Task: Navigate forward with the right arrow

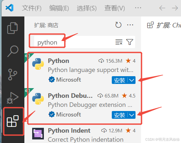Action: tap(175, 8)
